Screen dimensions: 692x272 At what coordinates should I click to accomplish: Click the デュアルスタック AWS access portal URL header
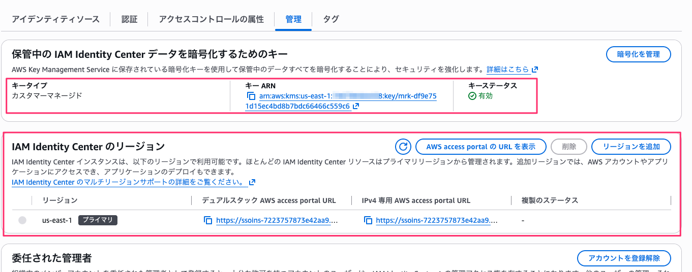coord(269,200)
